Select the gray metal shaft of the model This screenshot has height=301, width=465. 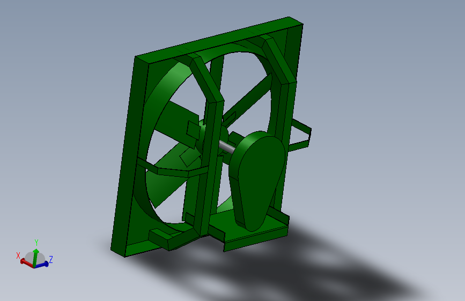tap(227, 147)
